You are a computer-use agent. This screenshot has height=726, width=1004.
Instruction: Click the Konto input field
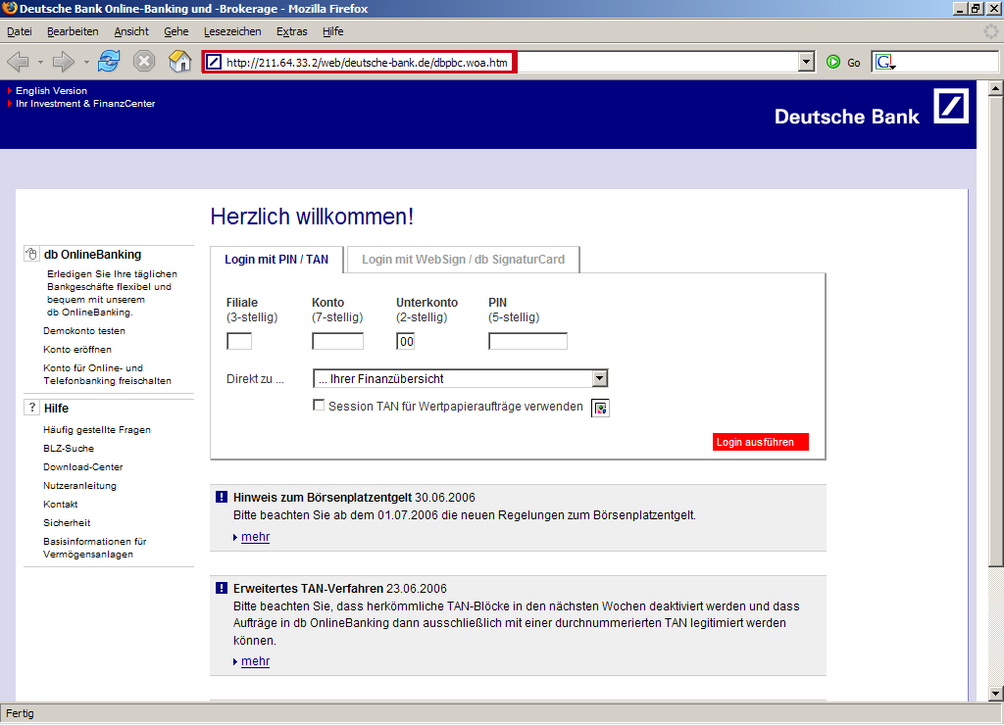coord(337,341)
